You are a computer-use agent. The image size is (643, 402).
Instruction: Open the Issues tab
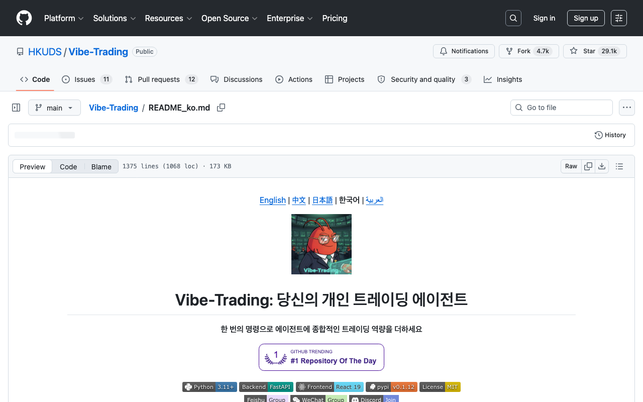click(86, 79)
